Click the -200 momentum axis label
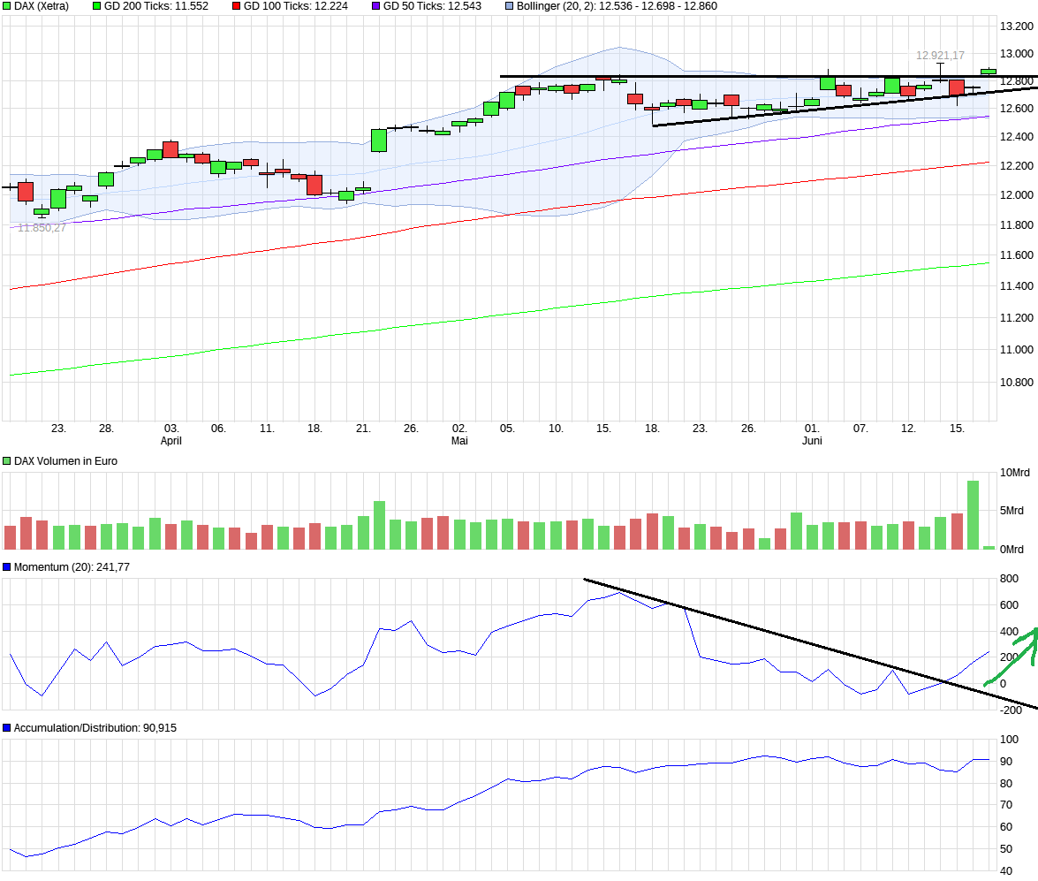Image resolution: width=1038 pixels, height=881 pixels. (x=1011, y=710)
